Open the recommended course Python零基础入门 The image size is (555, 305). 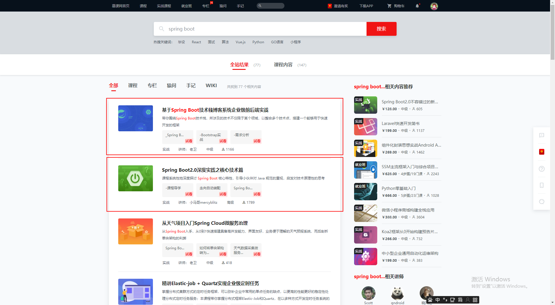[x=399, y=188]
